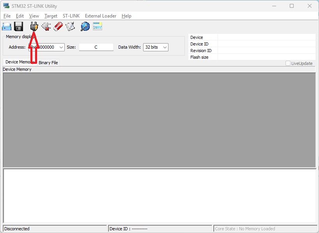Click the 'Address:' label

coord(17,47)
